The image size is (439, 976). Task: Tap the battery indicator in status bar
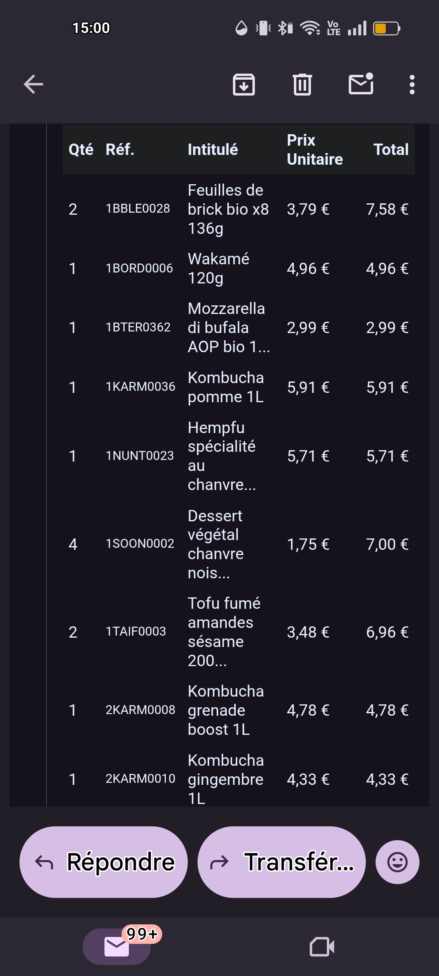tap(387, 28)
